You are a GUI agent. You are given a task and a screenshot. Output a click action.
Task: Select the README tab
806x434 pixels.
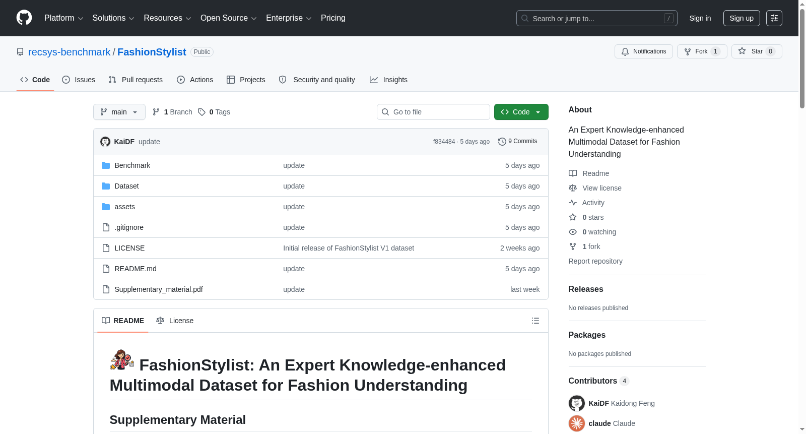click(x=123, y=321)
